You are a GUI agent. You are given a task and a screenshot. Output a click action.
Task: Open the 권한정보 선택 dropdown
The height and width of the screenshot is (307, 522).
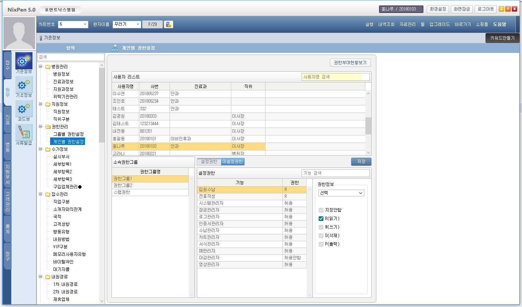[x=341, y=193]
